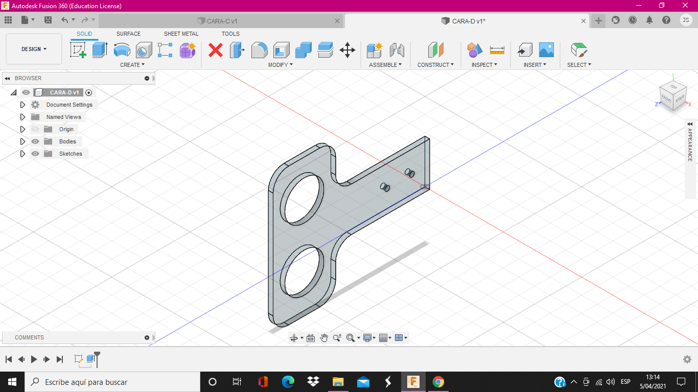
Task: Open the CONSTRUCT dropdown menu
Action: 436,65
